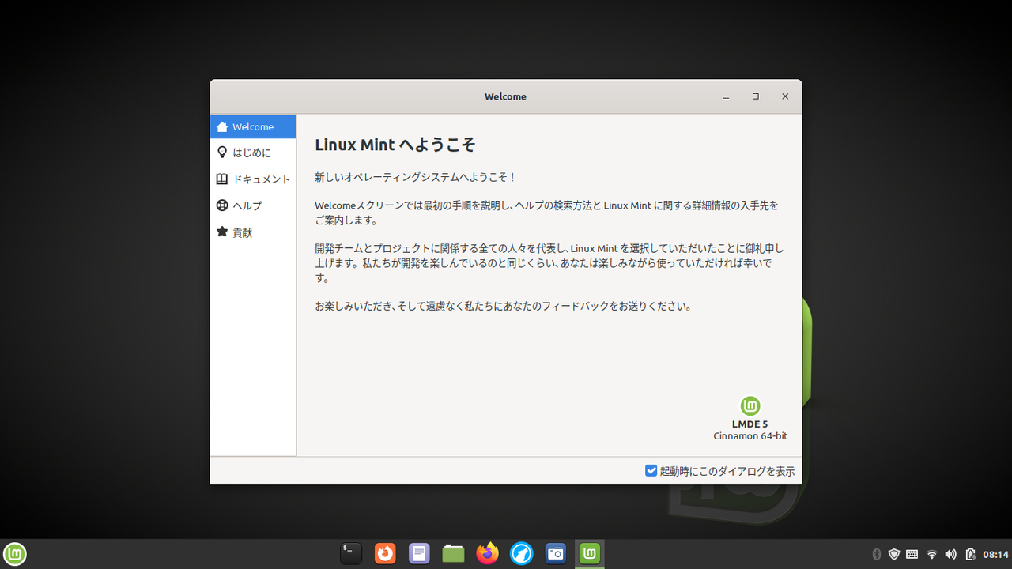This screenshot has width=1012, height=569.
Task: Click the Welcome title in the title bar
Action: coord(505,96)
